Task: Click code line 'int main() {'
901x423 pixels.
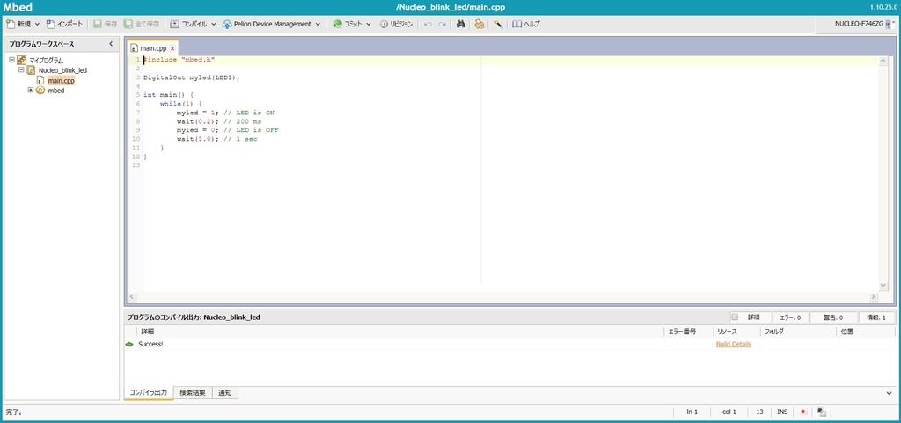Action: click(169, 95)
